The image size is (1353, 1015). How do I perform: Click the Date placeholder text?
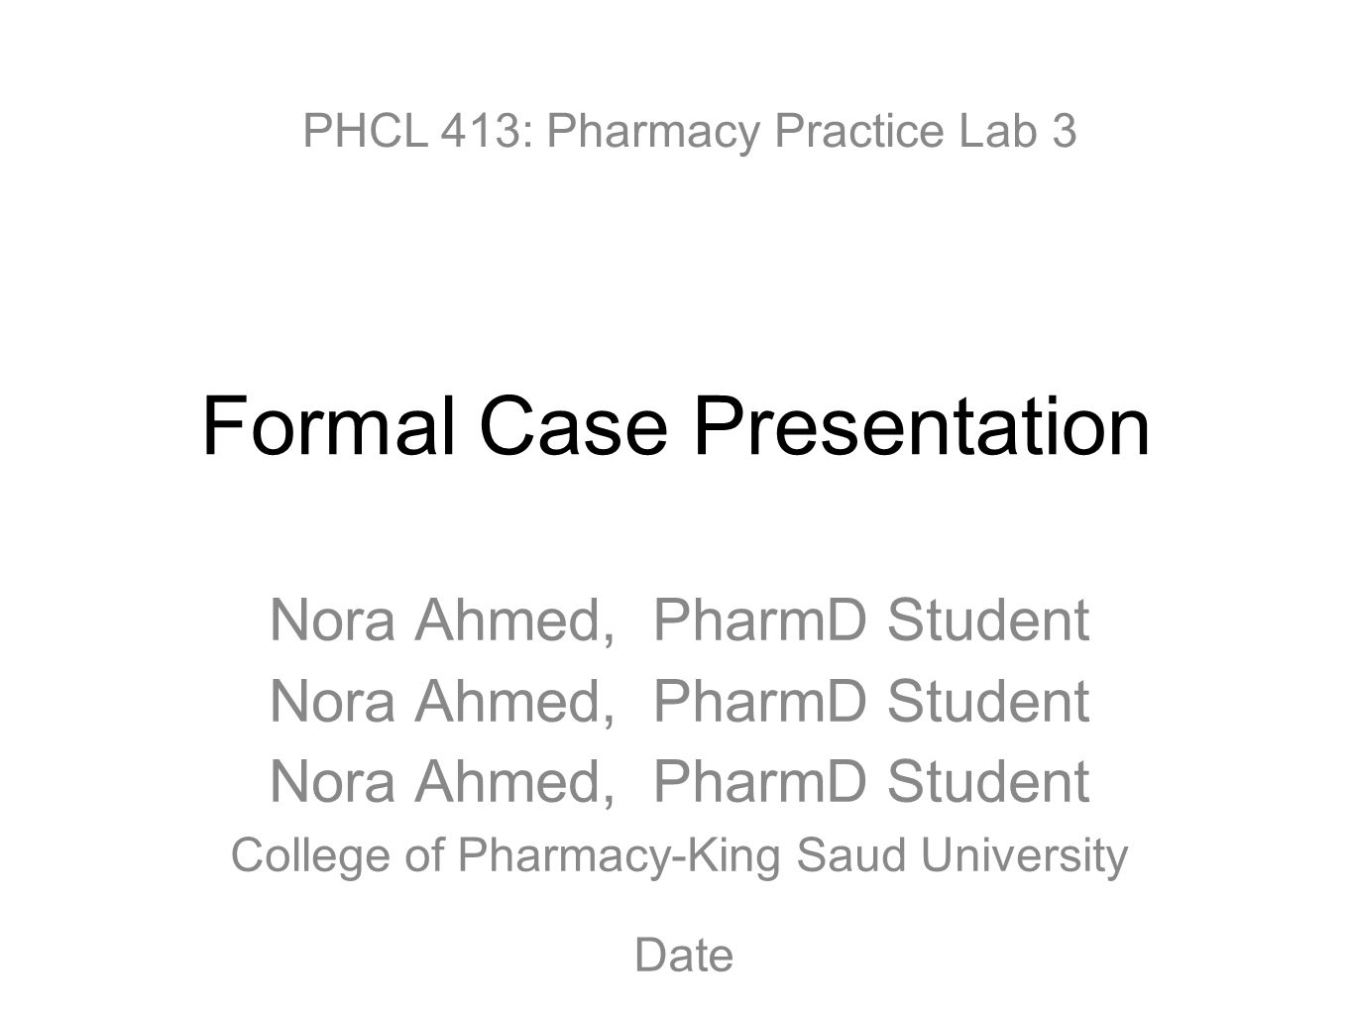pos(684,956)
